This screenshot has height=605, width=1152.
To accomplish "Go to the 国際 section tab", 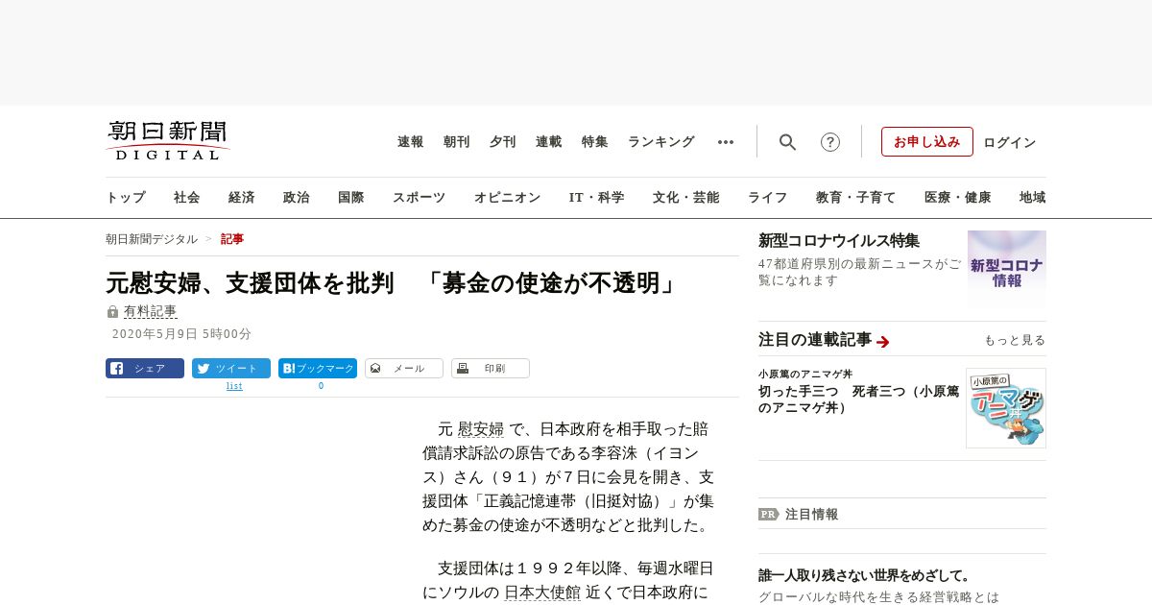I will pos(351,197).
